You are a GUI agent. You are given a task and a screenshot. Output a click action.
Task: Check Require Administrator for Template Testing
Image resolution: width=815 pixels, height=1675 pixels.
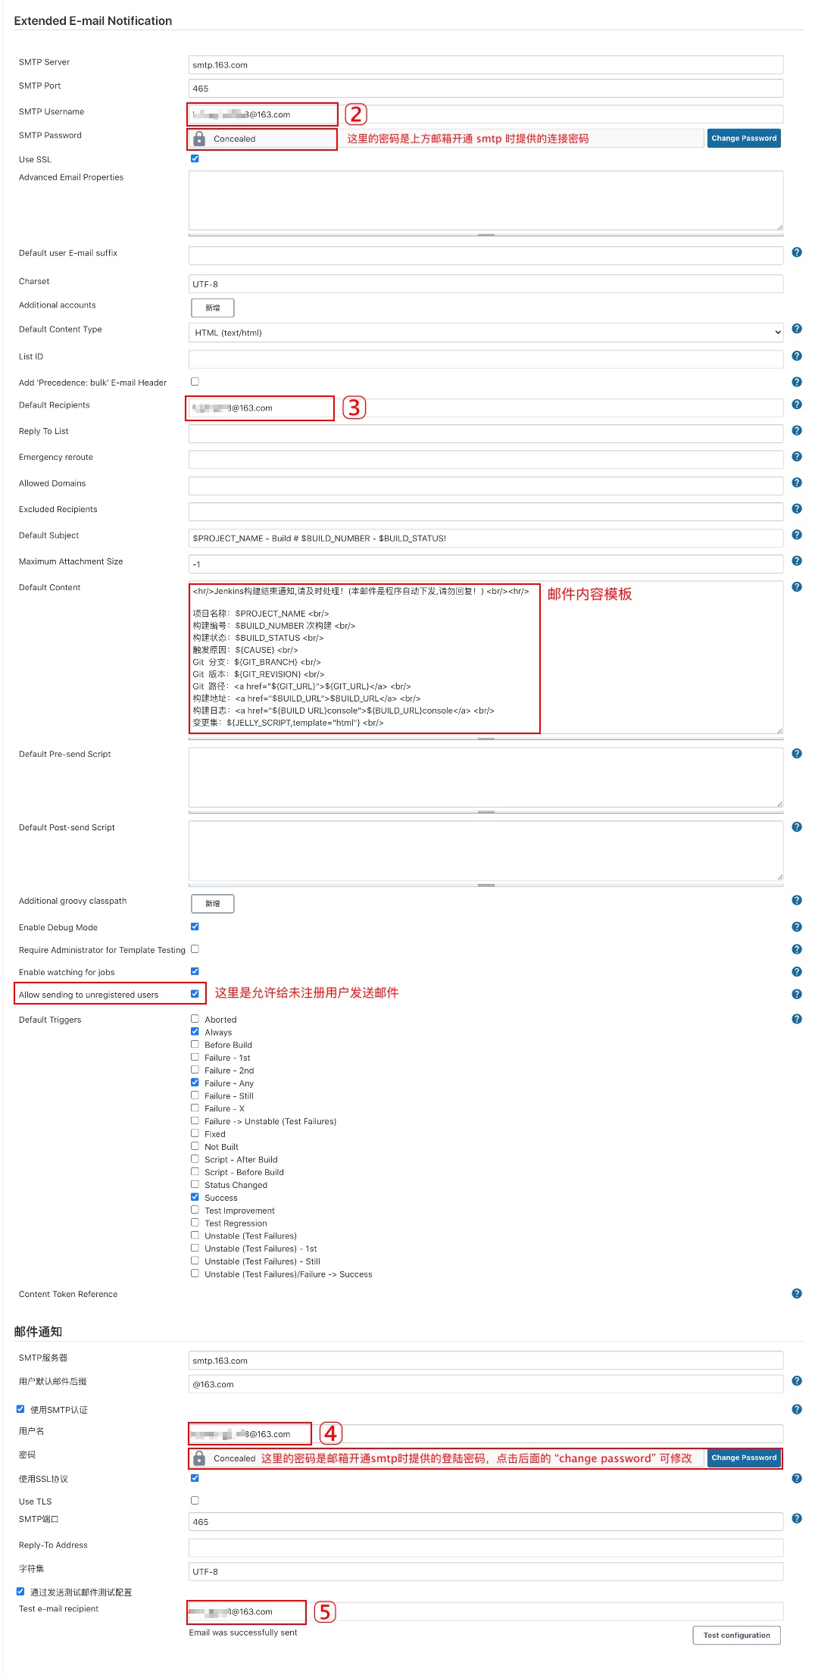[x=195, y=949]
